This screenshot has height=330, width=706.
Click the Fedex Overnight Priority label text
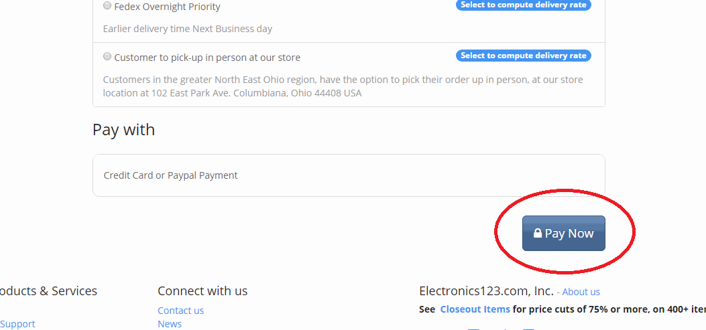(167, 7)
